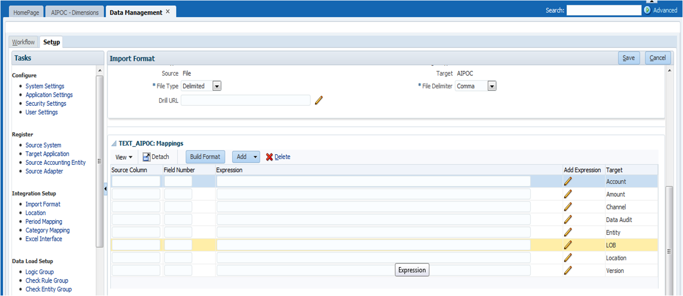Click the red X Delete icon

pos(269,156)
